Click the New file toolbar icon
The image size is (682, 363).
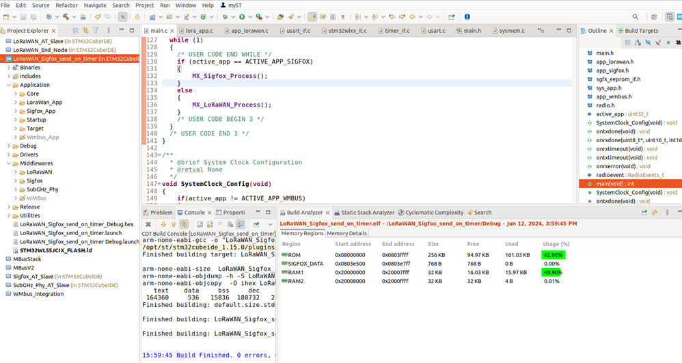pos(6,17)
